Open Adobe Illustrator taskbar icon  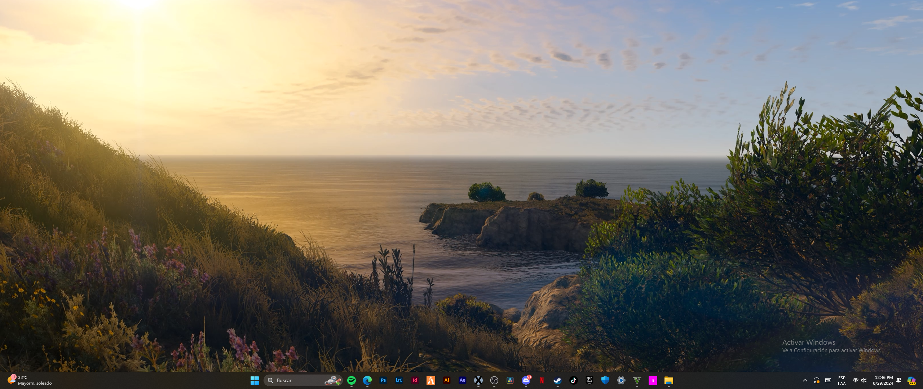(x=447, y=380)
